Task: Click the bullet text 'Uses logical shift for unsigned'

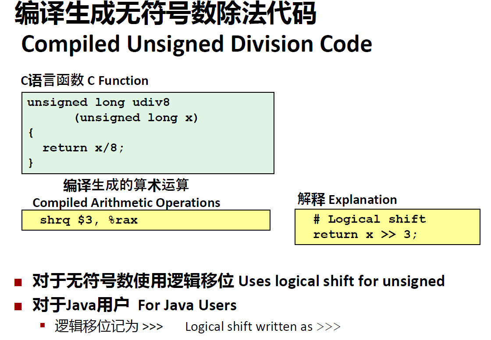Action: tap(342, 281)
